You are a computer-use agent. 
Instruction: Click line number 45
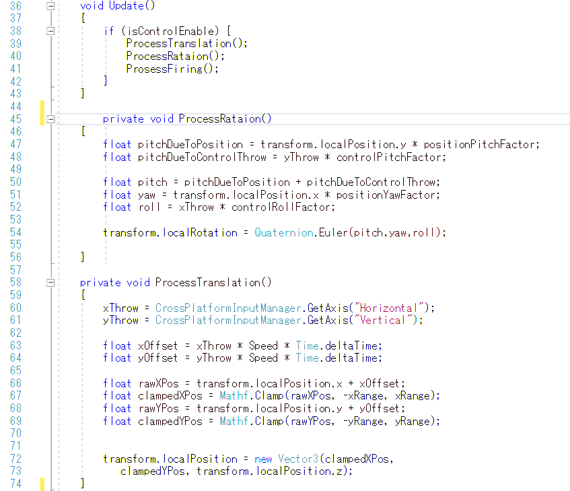[x=15, y=119]
